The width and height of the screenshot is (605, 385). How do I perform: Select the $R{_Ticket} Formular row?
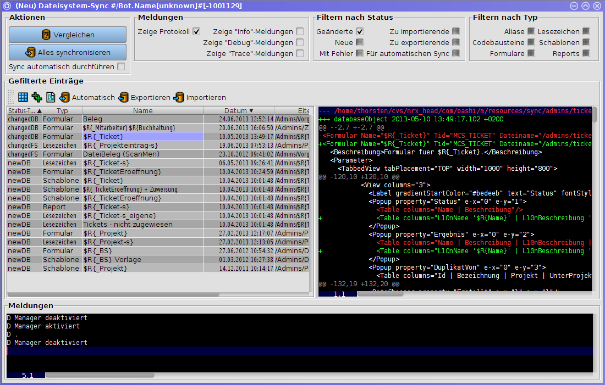pos(142,136)
